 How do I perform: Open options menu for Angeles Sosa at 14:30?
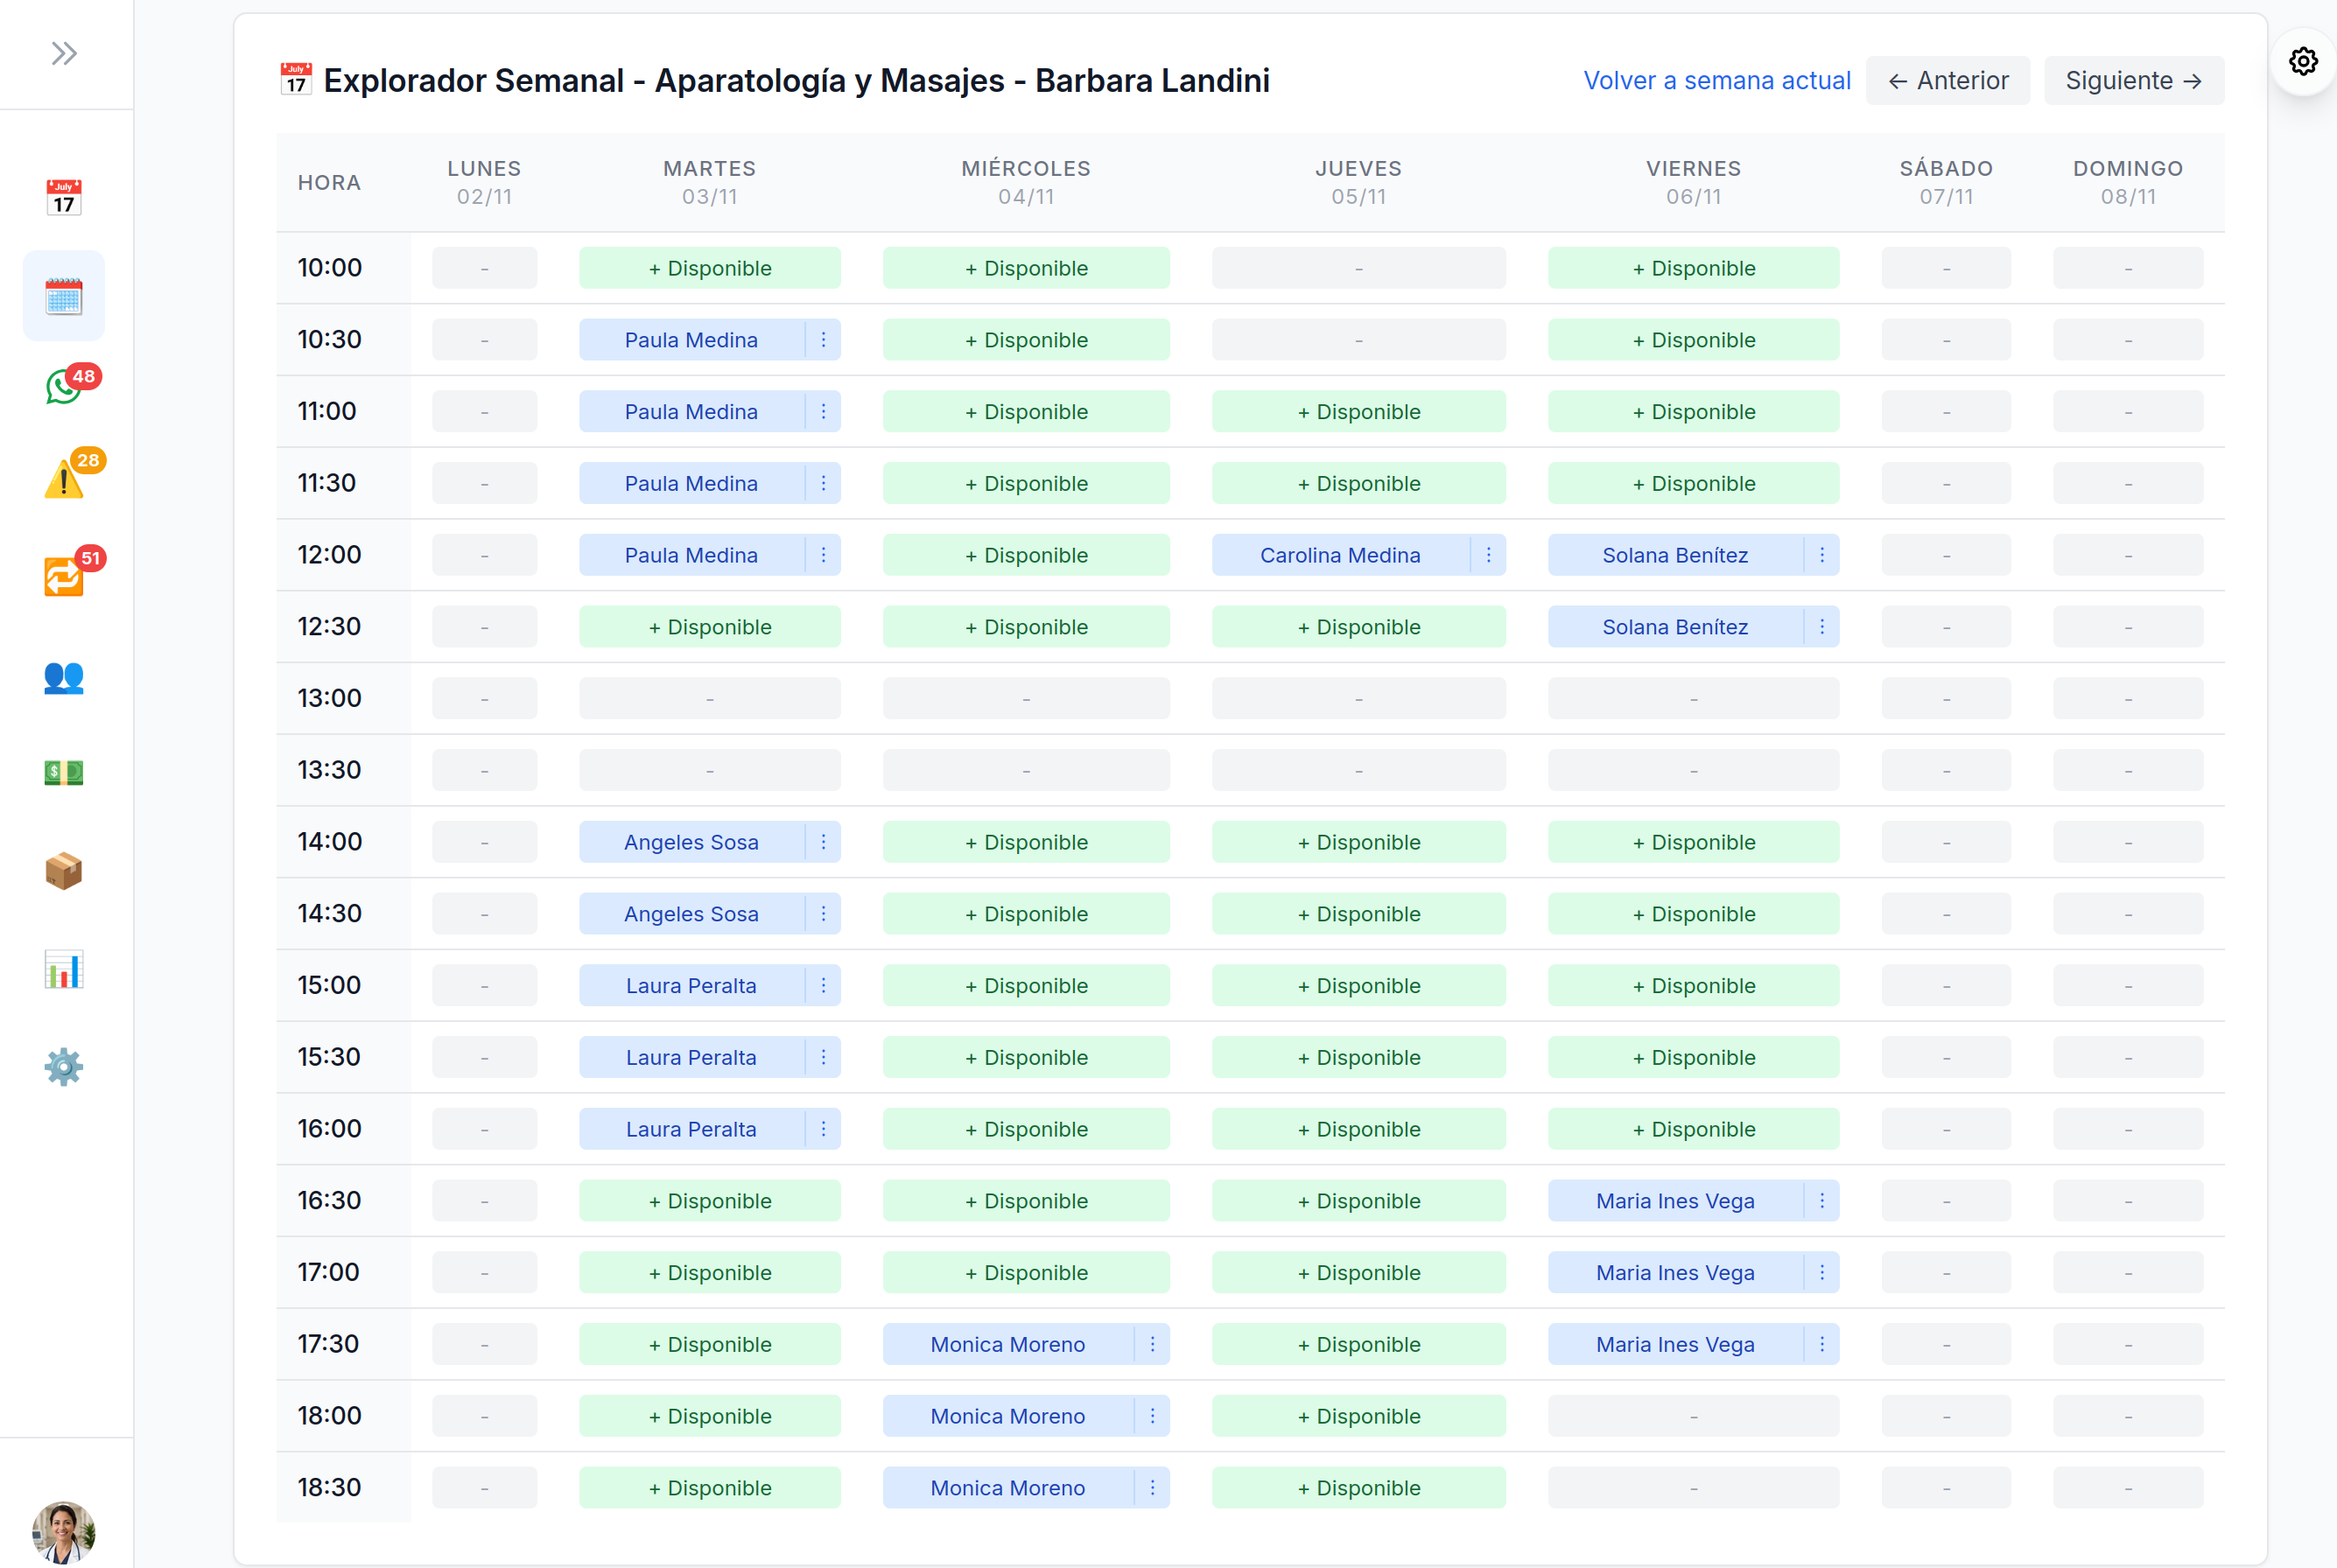click(824, 914)
